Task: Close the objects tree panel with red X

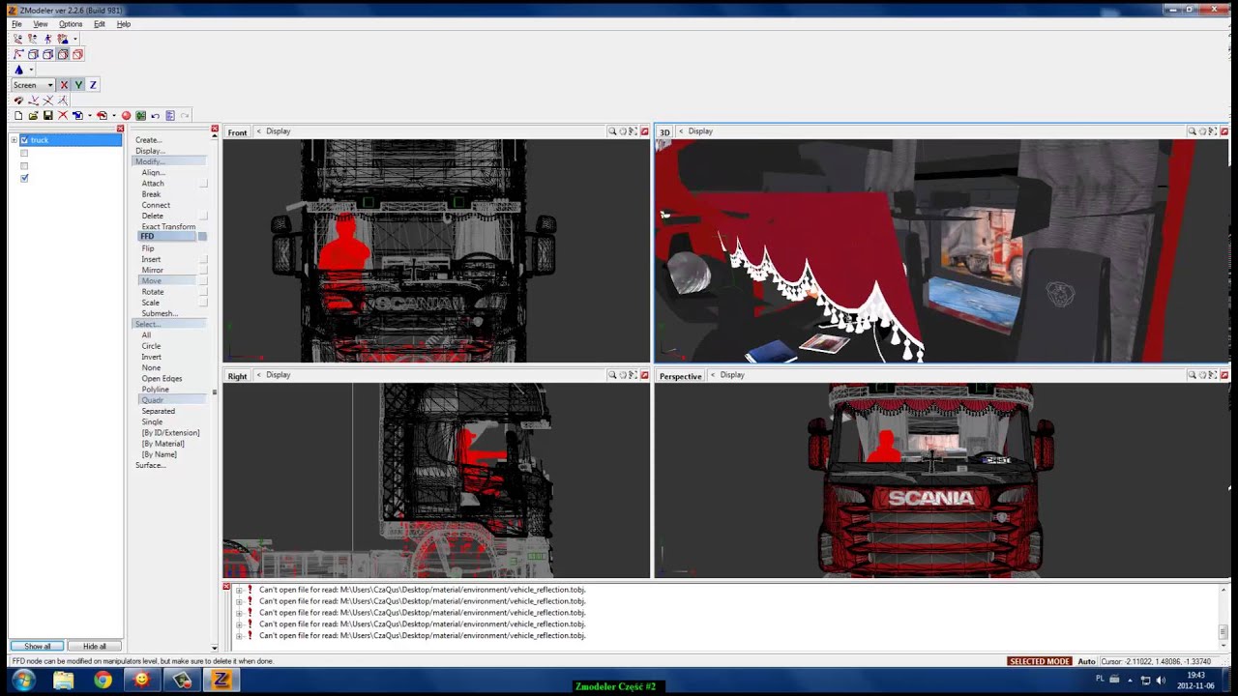Action: 120,129
